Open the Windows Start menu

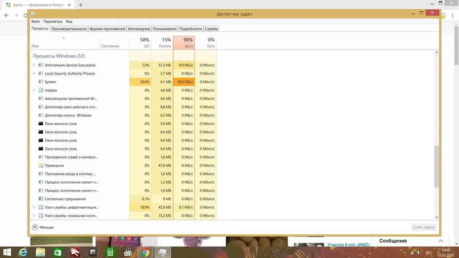(x=7, y=252)
